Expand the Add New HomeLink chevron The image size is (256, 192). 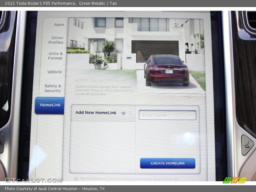tap(129, 113)
